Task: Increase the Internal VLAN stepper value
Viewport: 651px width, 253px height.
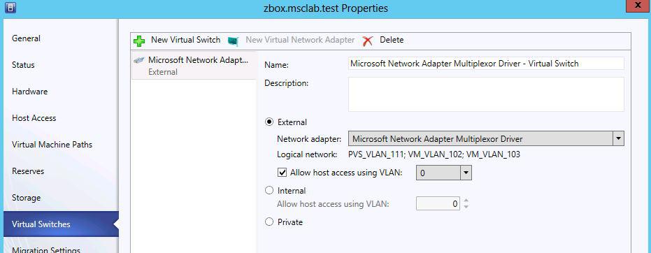Action: 466,201
